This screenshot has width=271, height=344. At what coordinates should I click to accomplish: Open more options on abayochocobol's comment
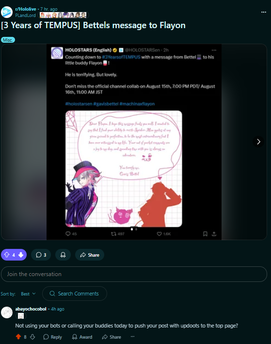pyautogui.click(x=133, y=337)
